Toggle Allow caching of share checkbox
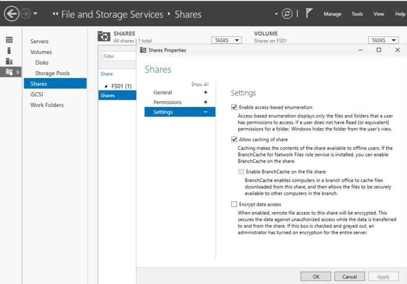The width and height of the screenshot is (407, 284). pyautogui.click(x=234, y=139)
